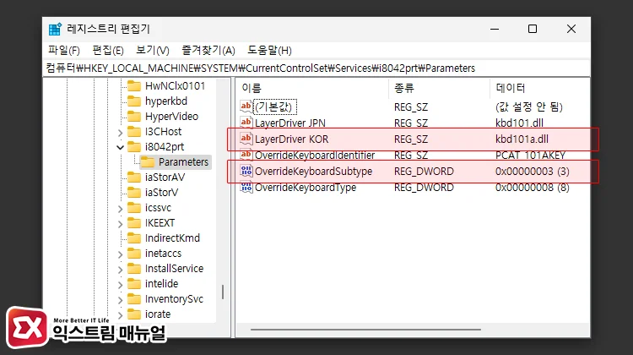Expand the l3CHost tree node
633x355 pixels.
click(120, 132)
